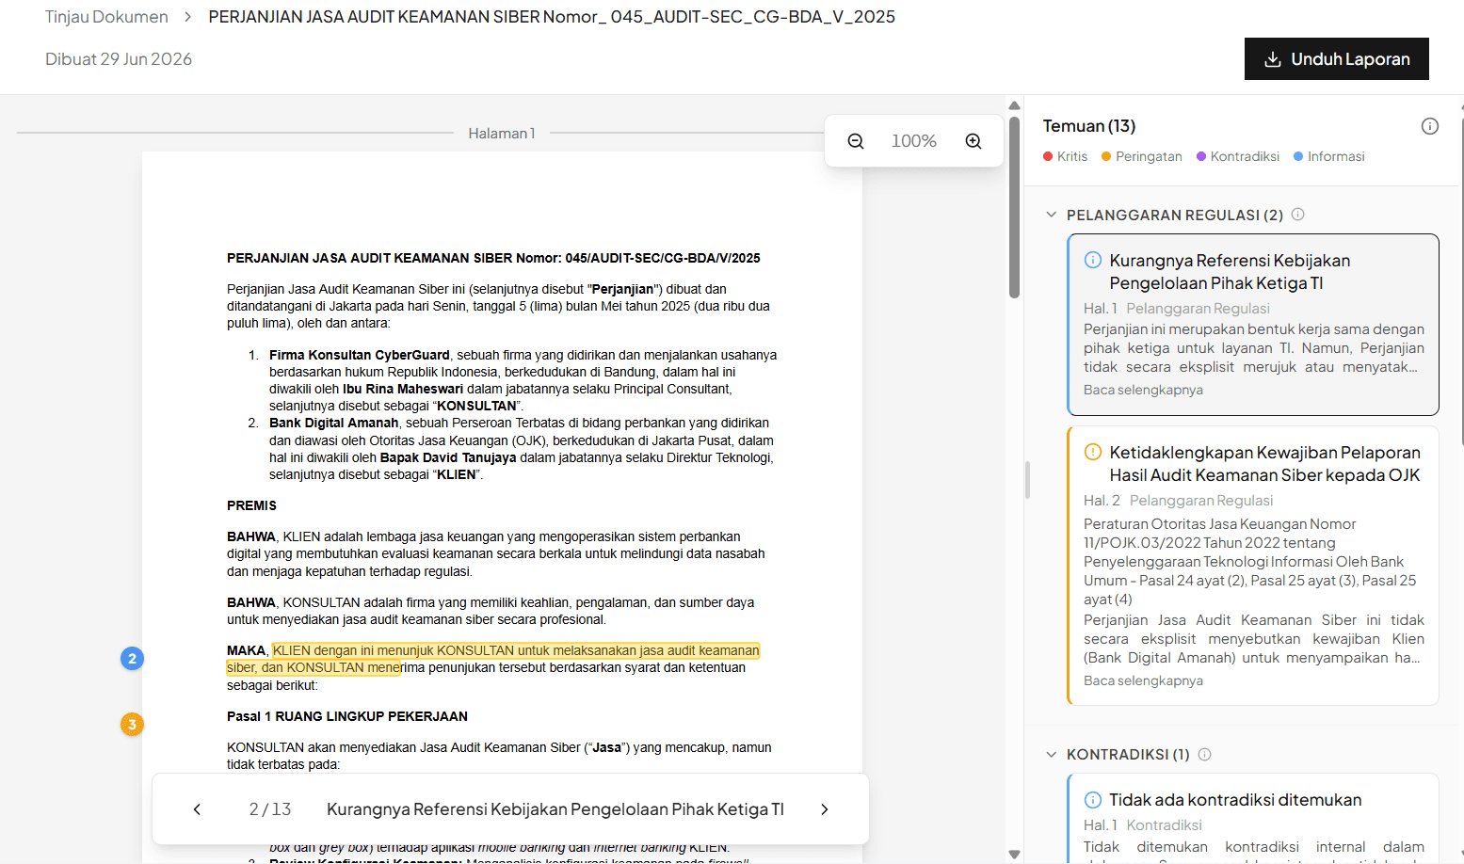Go to previous finding with left arrow

197,809
